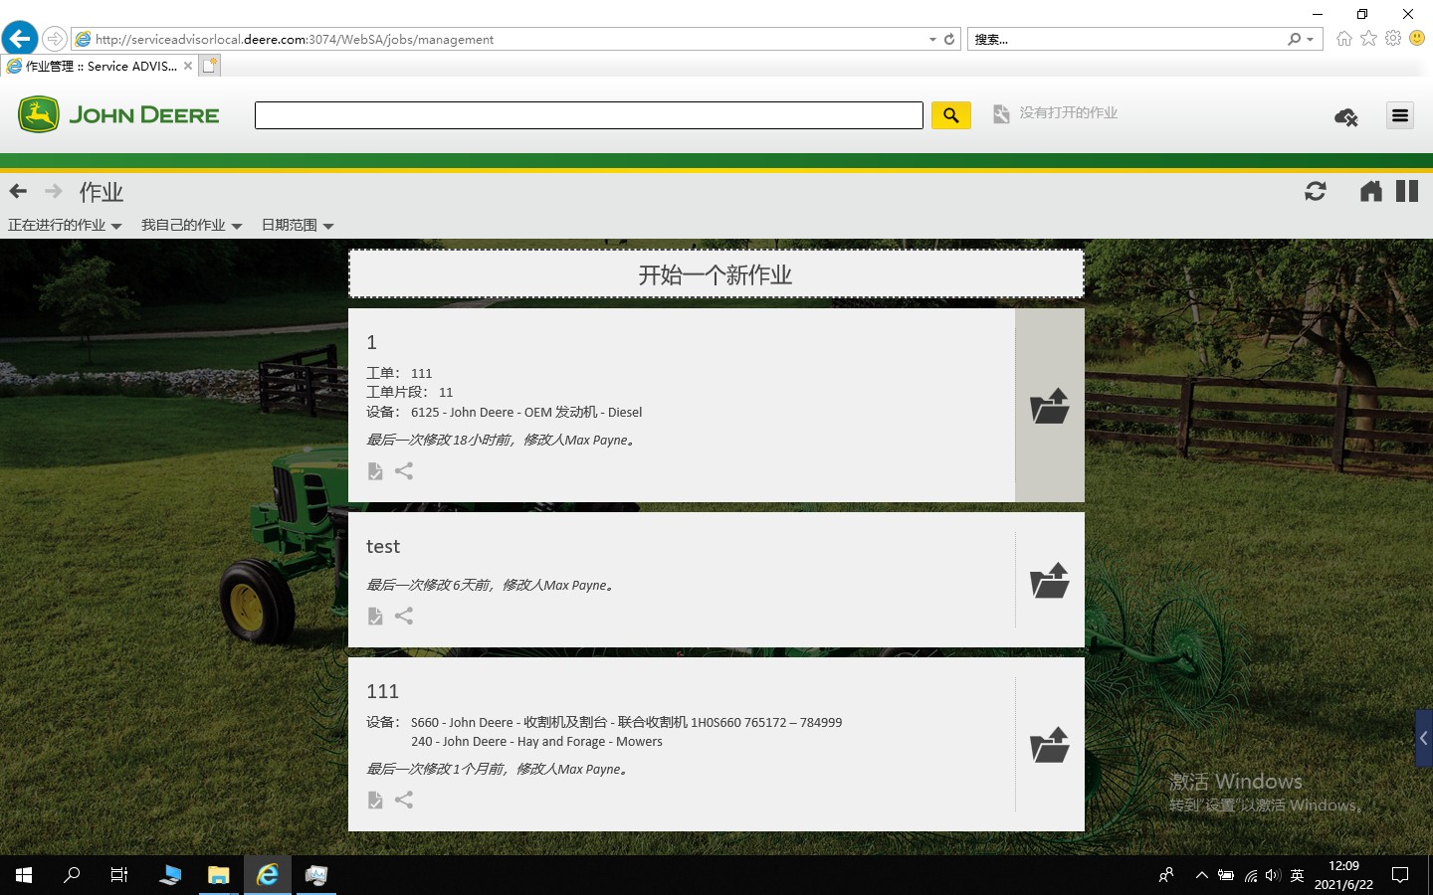Reload page from address bar
The width and height of the screenshot is (1433, 895).
(949, 39)
